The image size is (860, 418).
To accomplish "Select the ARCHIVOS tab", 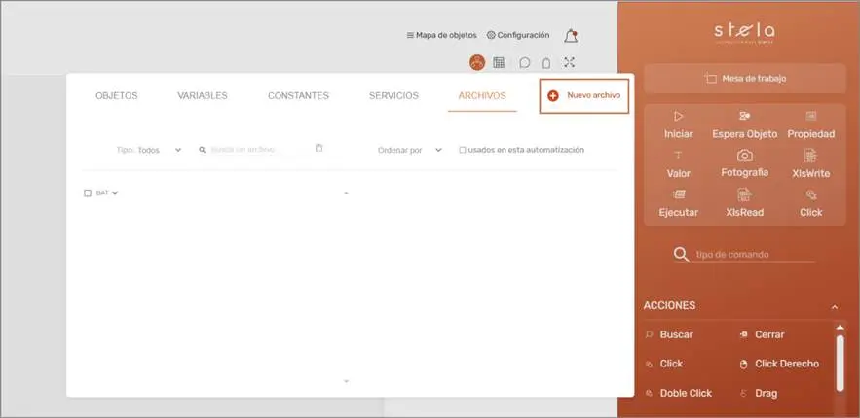I will coord(482,95).
